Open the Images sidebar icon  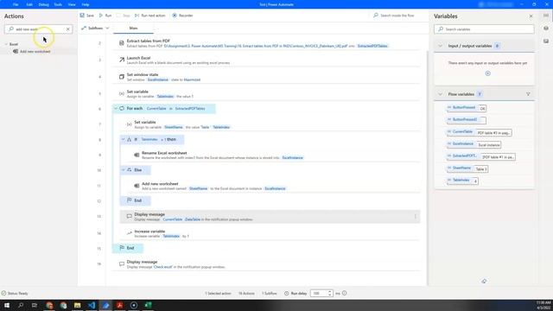(x=546, y=41)
